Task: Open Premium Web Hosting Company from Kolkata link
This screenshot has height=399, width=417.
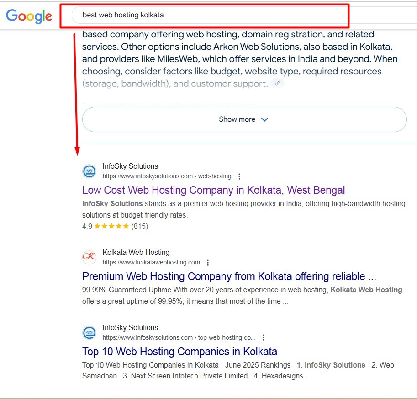Action: (229, 276)
